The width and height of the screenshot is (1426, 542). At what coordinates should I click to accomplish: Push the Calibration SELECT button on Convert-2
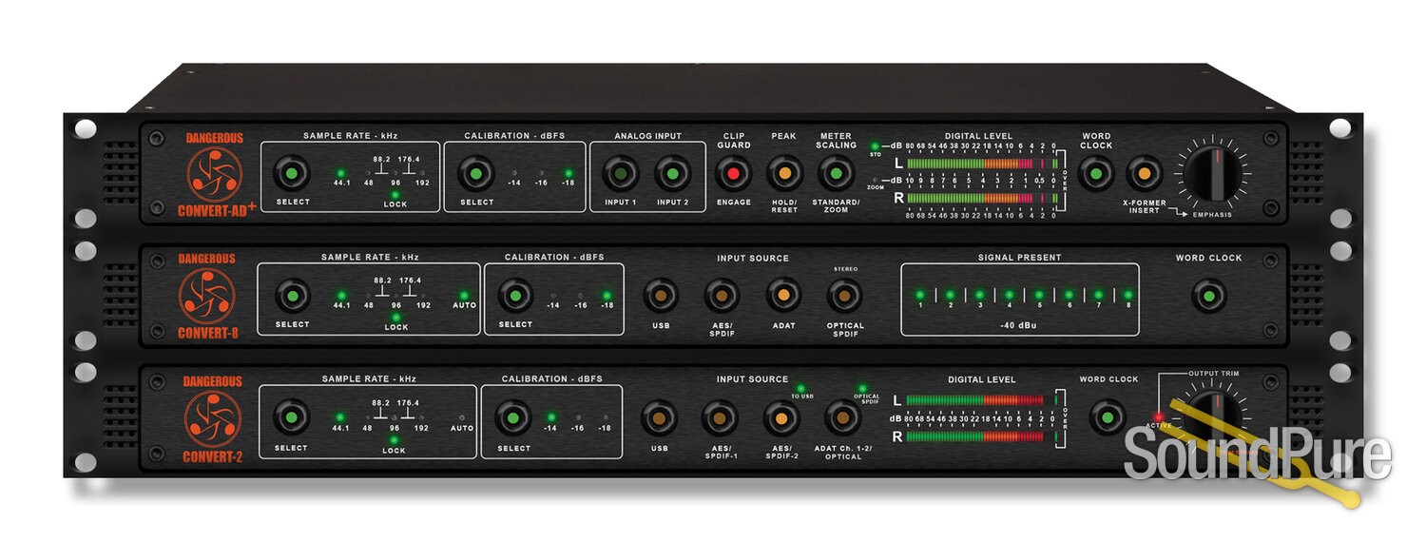[513, 417]
